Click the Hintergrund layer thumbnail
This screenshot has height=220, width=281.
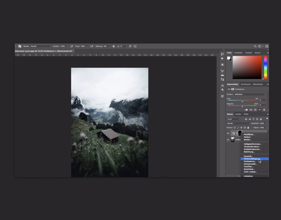point(233,140)
